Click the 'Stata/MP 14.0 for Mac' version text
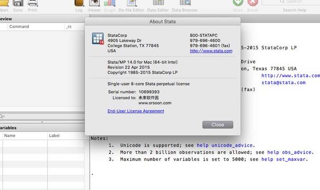The width and height of the screenshot is (320, 190). click(142, 62)
